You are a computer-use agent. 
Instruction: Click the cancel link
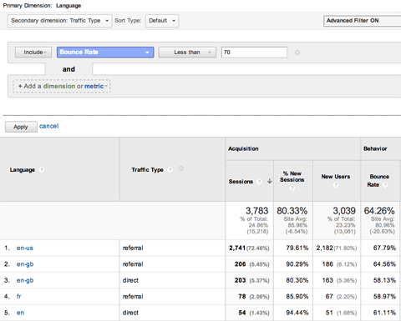48,126
